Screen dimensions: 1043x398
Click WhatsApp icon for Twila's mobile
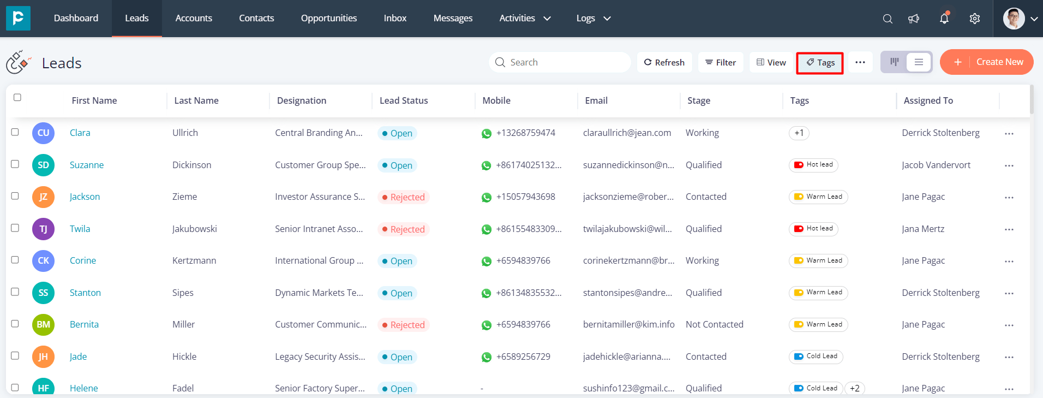(x=487, y=229)
